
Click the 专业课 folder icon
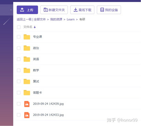(27, 37)
